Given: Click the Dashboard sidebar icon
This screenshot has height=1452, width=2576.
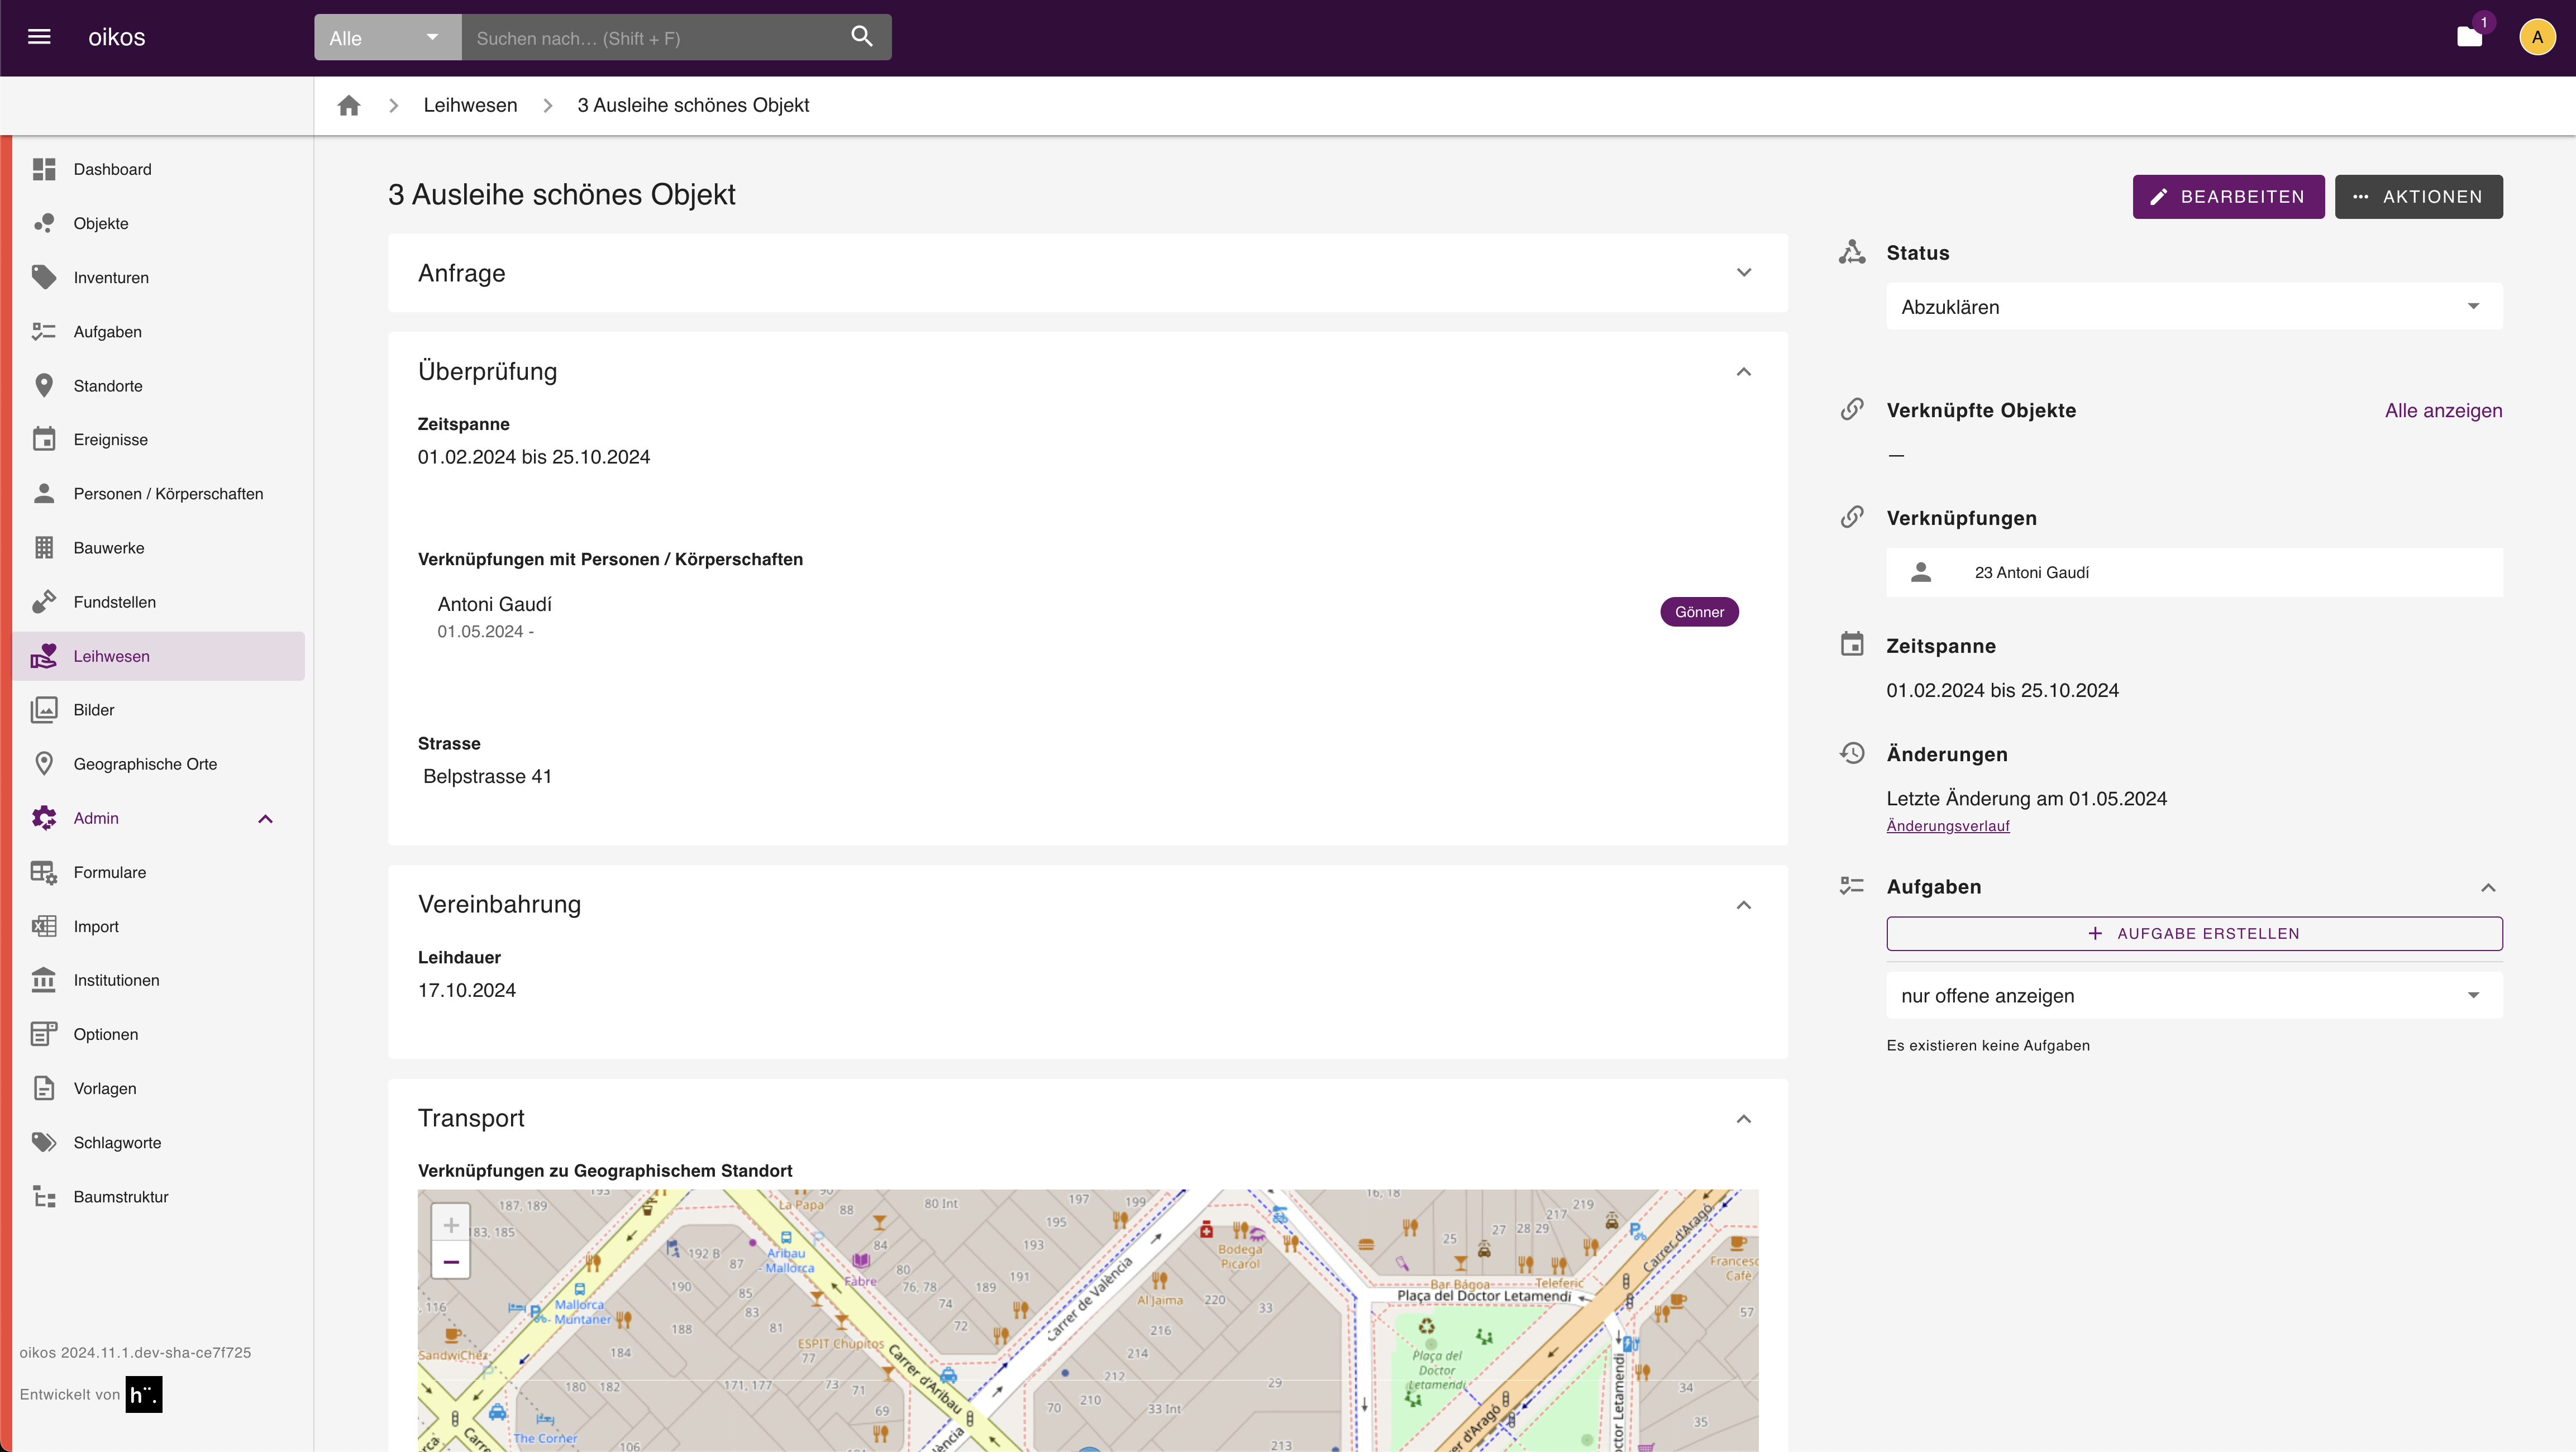Looking at the screenshot, I should pos(44,169).
